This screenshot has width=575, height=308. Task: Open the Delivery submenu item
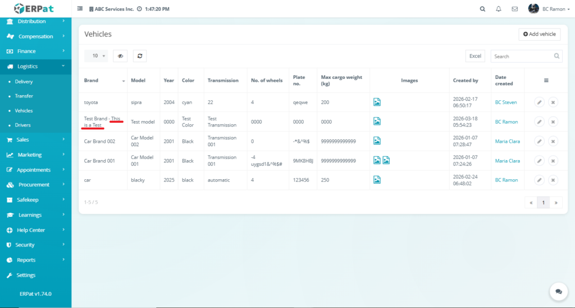(x=24, y=81)
